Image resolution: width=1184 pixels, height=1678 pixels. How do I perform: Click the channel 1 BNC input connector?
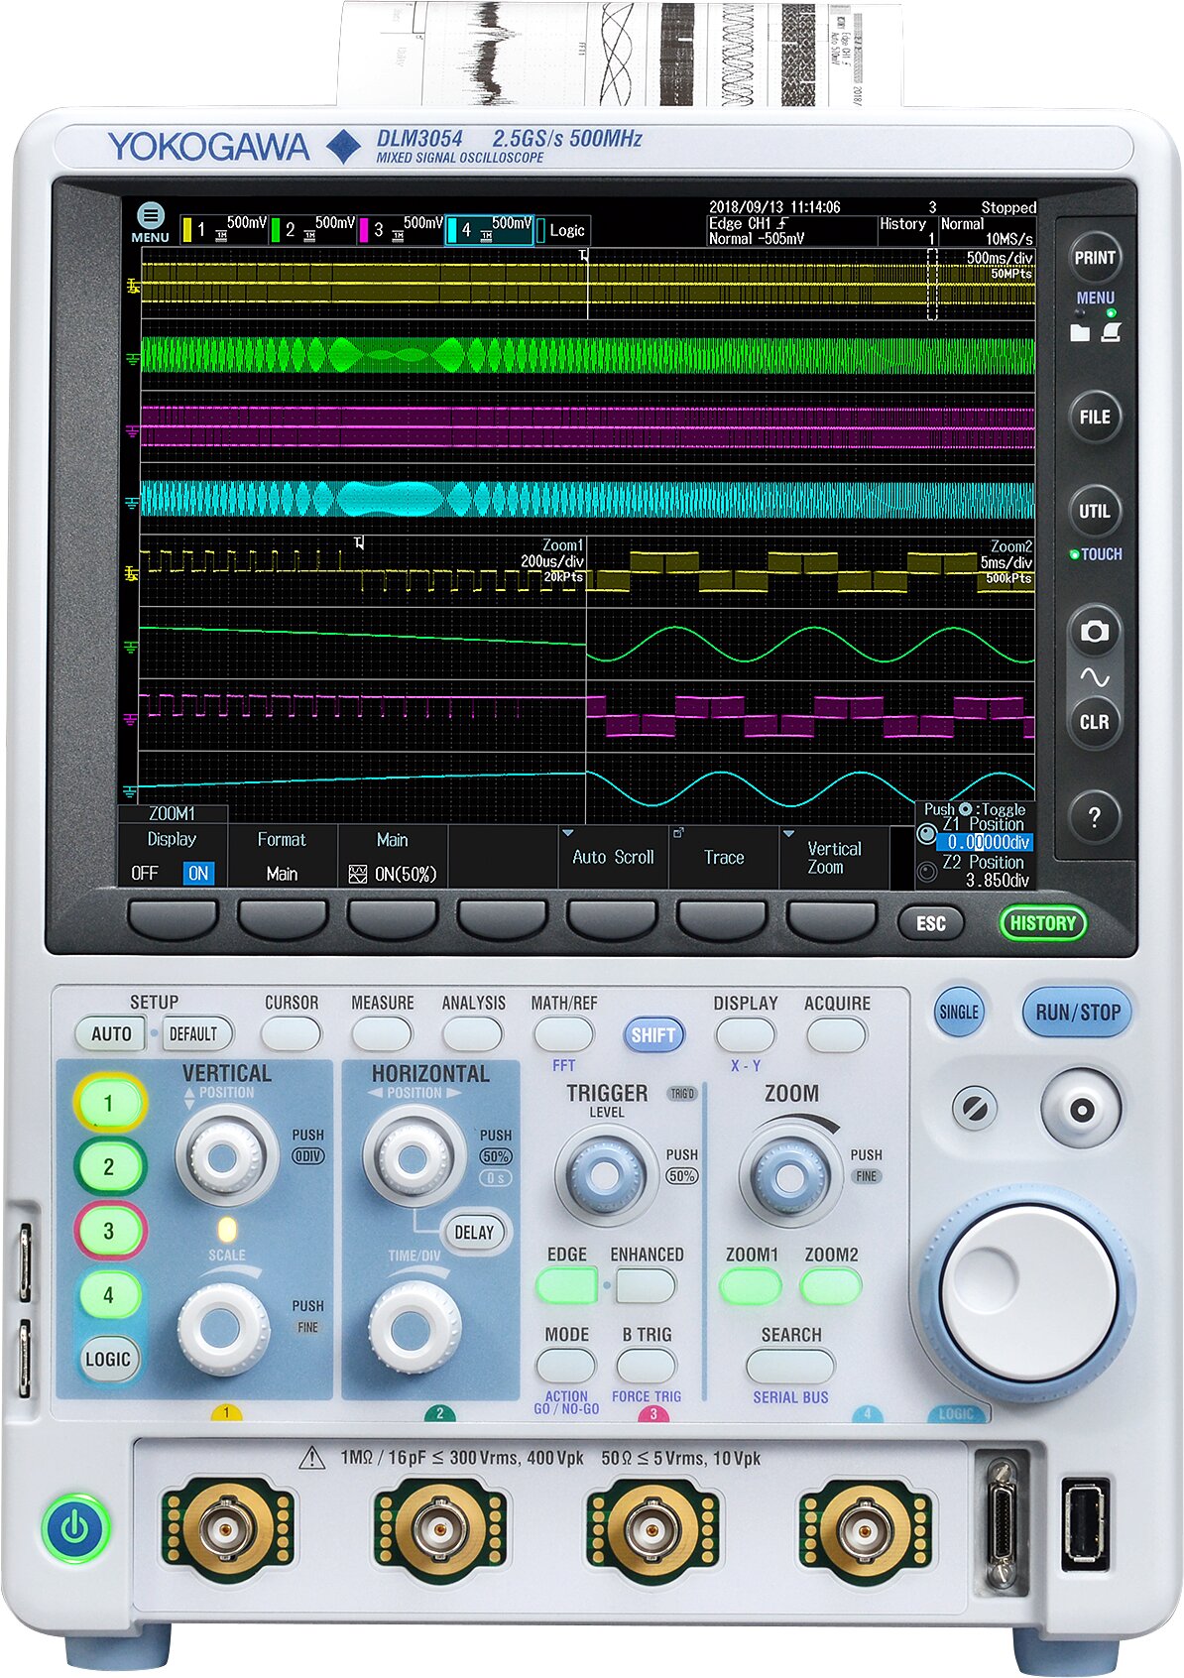tap(227, 1528)
